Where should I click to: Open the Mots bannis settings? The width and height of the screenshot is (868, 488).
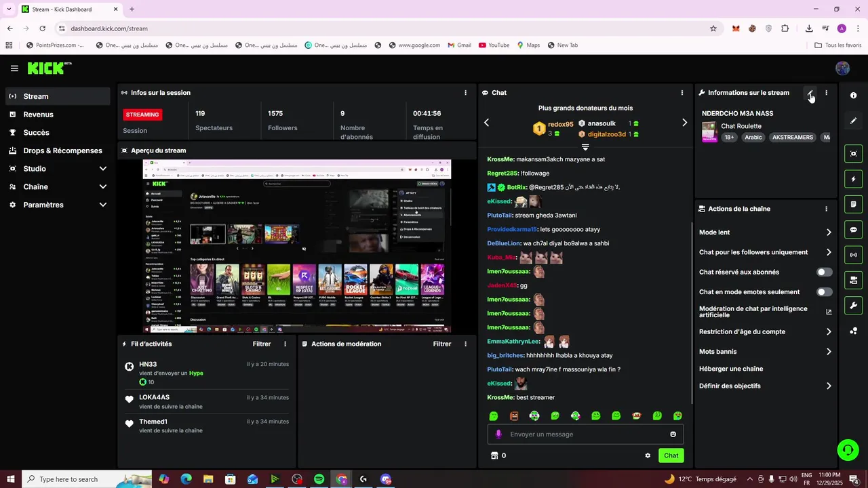(766, 352)
